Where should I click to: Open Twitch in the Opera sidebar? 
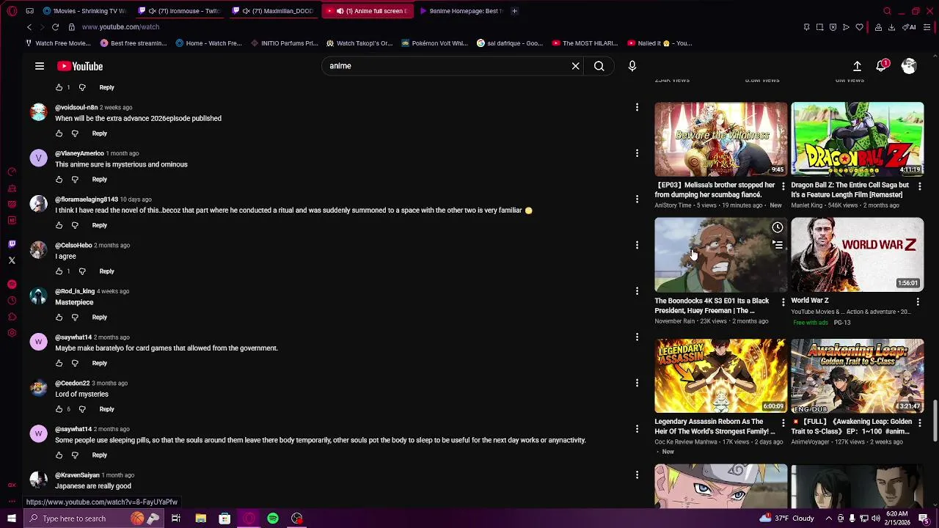12,244
